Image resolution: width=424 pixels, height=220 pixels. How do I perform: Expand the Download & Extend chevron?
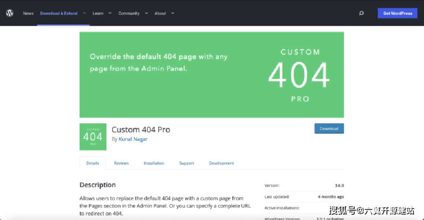tap(84, 13)
